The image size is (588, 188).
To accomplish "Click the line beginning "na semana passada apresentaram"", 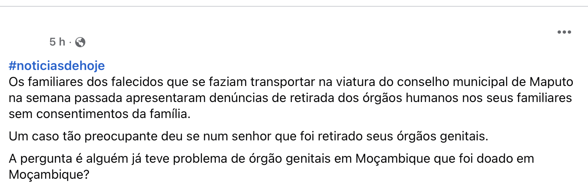I will click(x=290, y=98).
